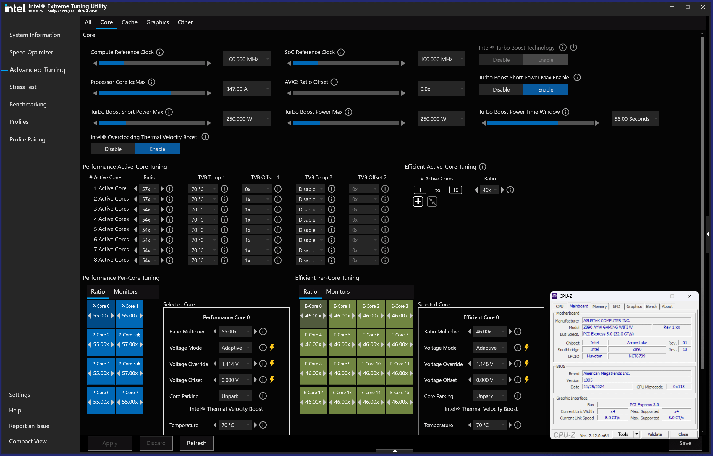Open TVB Temp 1 dropdown for 3 Active Cores
Image resolution: width=713 pixels, height=456 pixels.
203,209
